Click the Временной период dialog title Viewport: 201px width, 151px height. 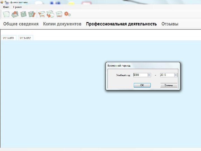(119, 66)
